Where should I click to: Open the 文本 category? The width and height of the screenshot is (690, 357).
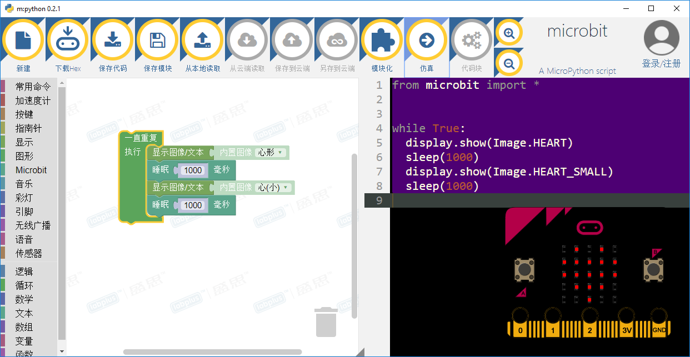tap(24, 313)
